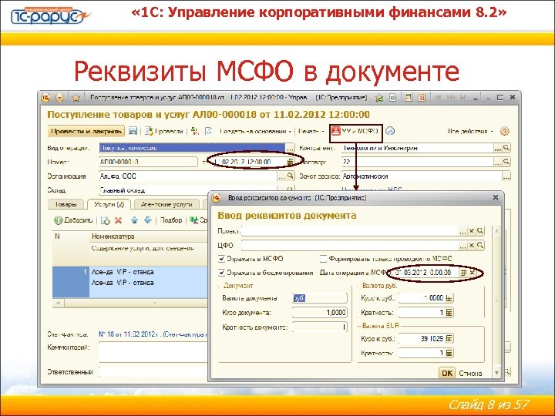555x416 pixels.
Task: Click the Подбор (selection) button
Action: [x=171, y=220]
